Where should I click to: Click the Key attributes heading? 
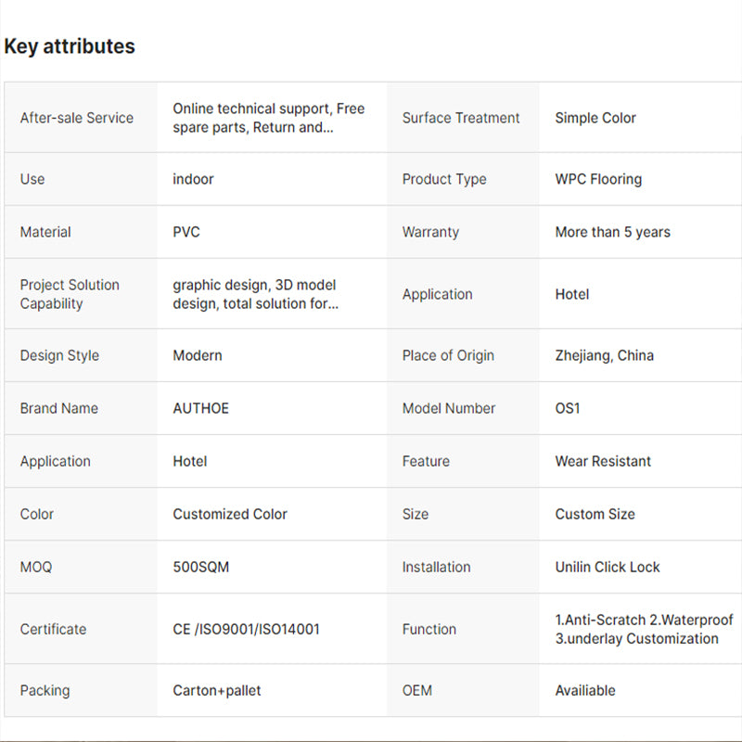(70, 46)
